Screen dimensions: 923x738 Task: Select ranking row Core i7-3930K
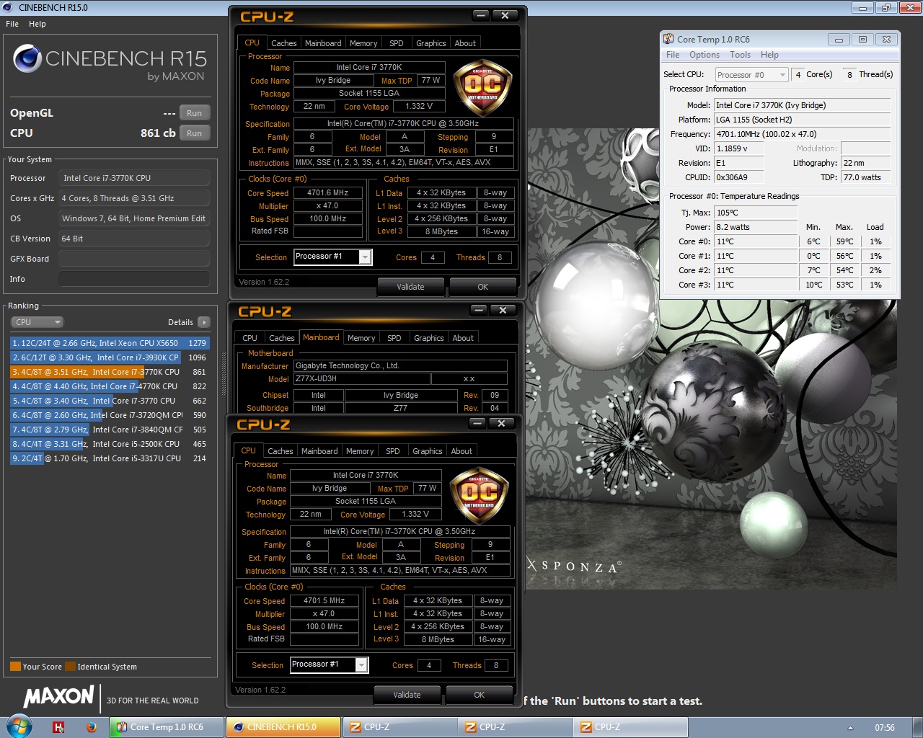[x=109, y=357]
